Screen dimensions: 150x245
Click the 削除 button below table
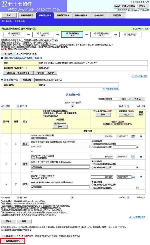tap(24, 221)
